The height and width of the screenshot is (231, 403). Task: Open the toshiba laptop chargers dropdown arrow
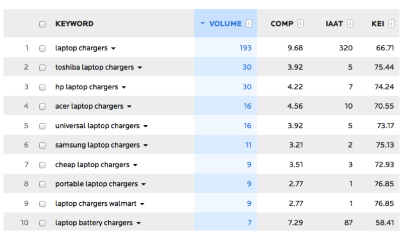tap(140, 68)
